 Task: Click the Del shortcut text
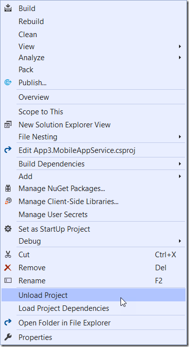[x=160, y=268]
